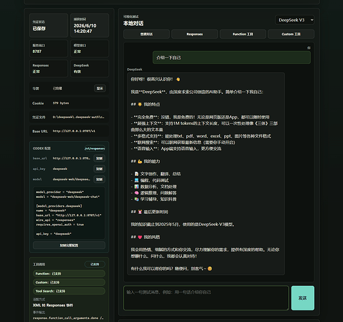Click the DeepSeek sender label above the reply
Image resolution: width=343 pixels, height=322 pixels.
(x=135, y=70)
